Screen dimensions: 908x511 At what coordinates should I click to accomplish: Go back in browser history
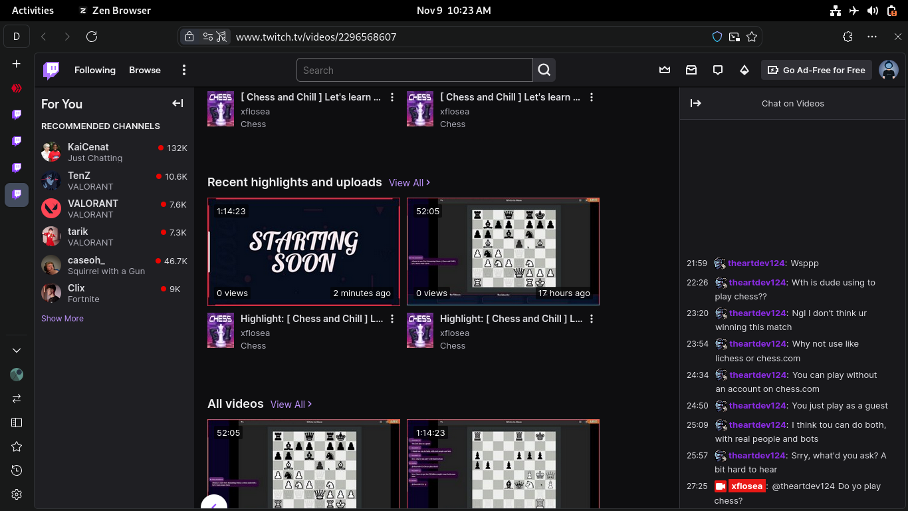(43, 37)
